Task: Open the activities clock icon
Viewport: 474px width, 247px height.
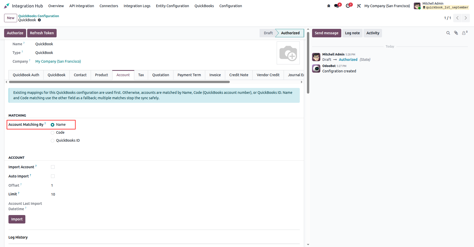Action: 348,6
